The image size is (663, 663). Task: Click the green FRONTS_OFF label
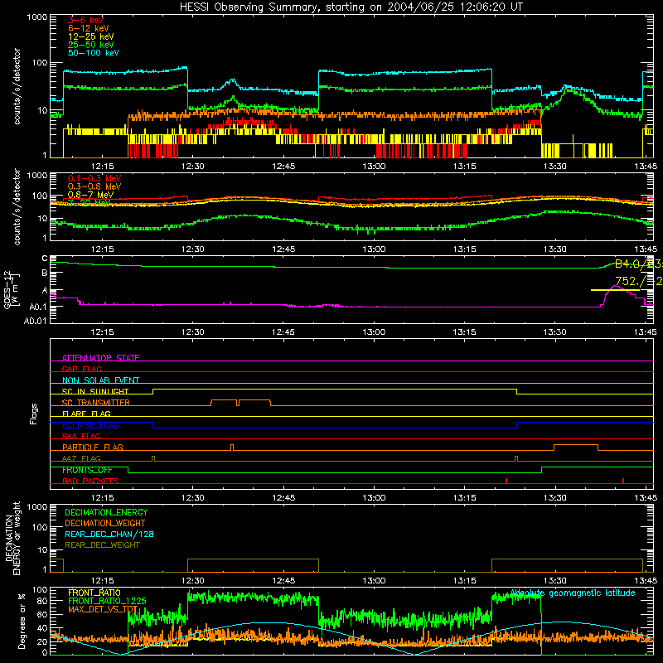(88, 470)
